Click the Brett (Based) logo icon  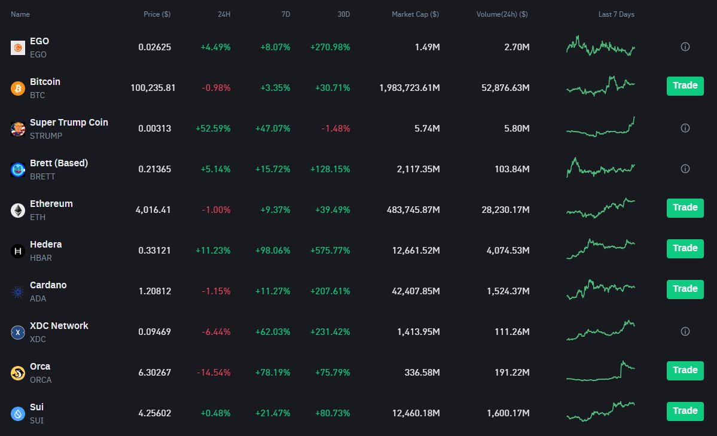click(18, 170)
